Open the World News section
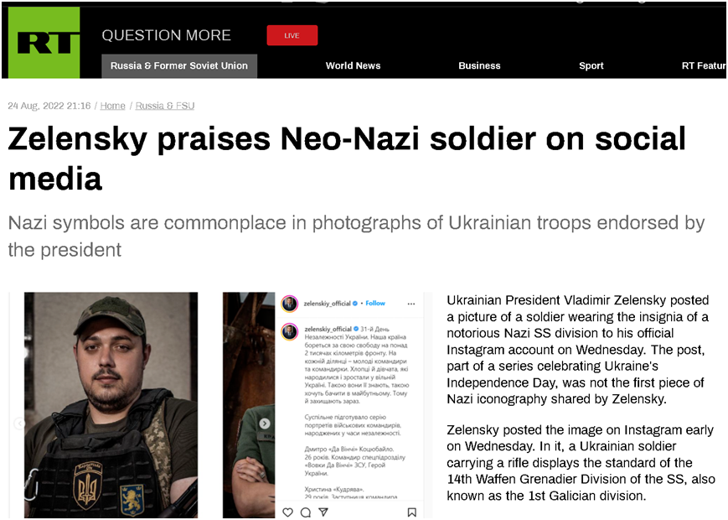728x520 pixels. (353, 65)
